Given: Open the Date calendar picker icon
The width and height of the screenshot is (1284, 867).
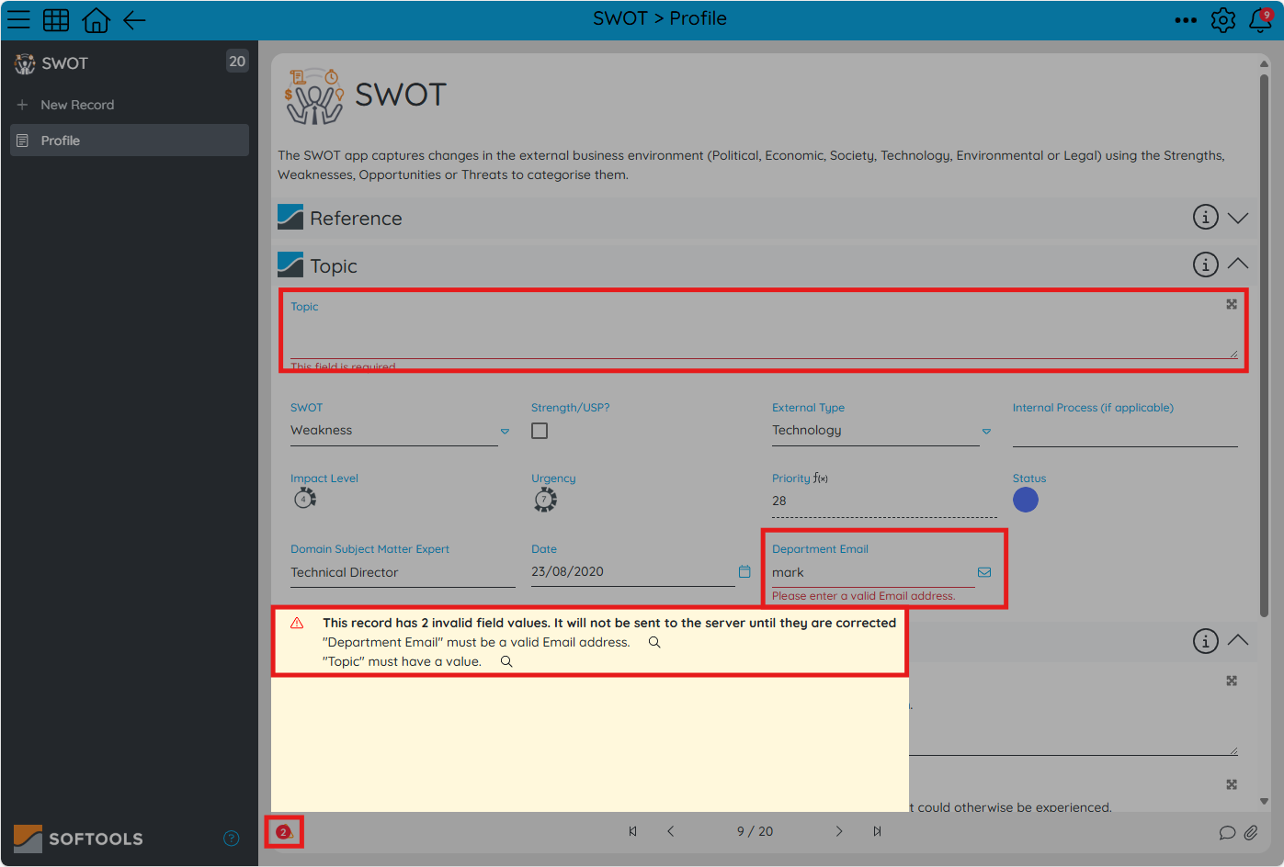Looking at the screenshot, I should pos(744,571).
